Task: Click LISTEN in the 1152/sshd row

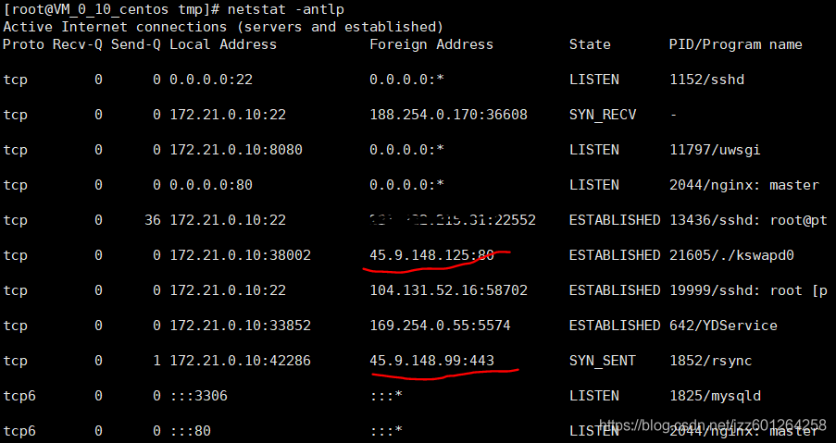Action: [x=594, y=80]
